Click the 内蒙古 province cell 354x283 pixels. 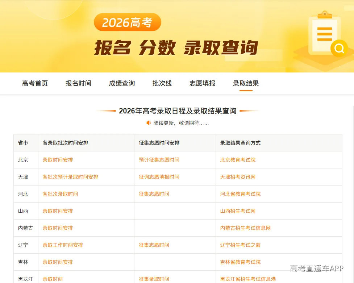tap(25, 228)
